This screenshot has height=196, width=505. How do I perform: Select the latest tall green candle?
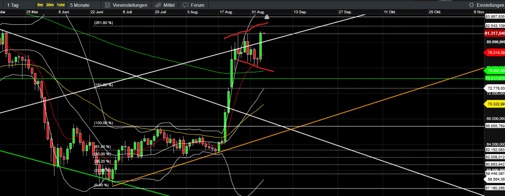261,46
